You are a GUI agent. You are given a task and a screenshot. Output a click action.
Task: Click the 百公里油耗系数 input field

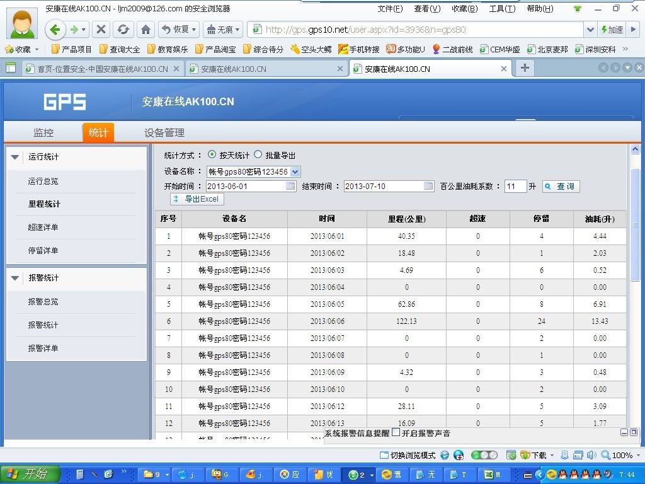[x=515, y=187]
